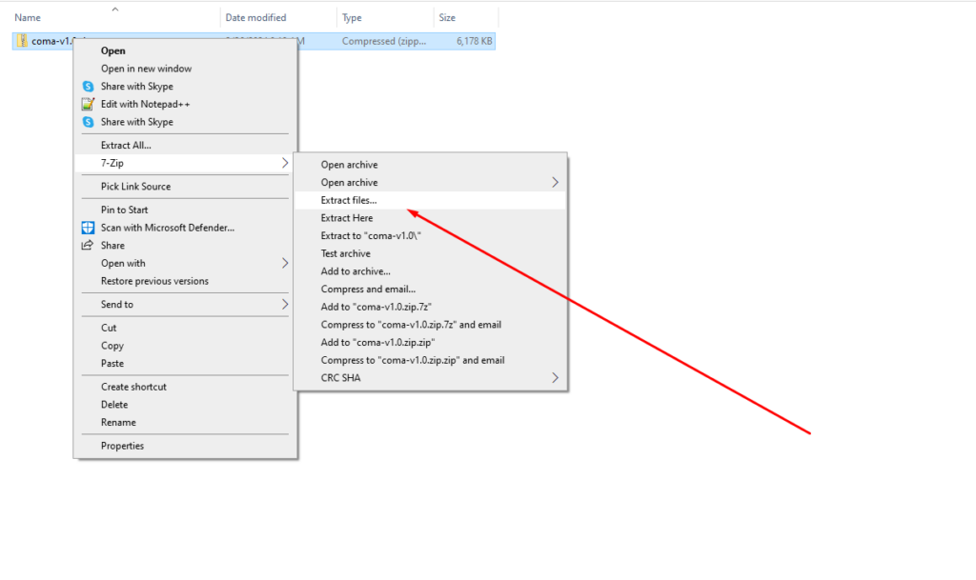
Task: Select Open in new window
Action: tap(146, 69)
